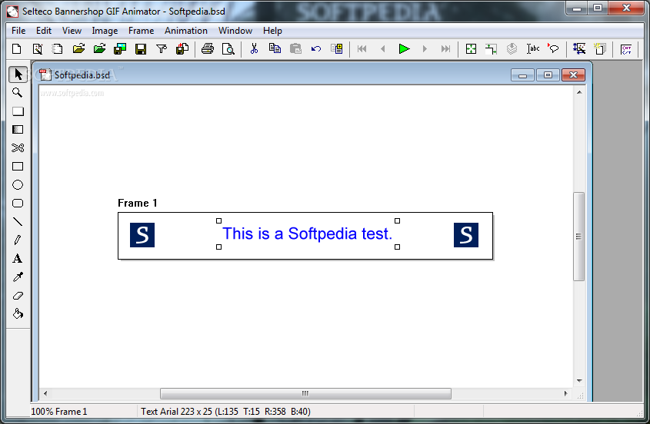Viewport: 650px width, 424px height.
Task: Copy selection with the copy icon
Action: [x=275, y=49]
